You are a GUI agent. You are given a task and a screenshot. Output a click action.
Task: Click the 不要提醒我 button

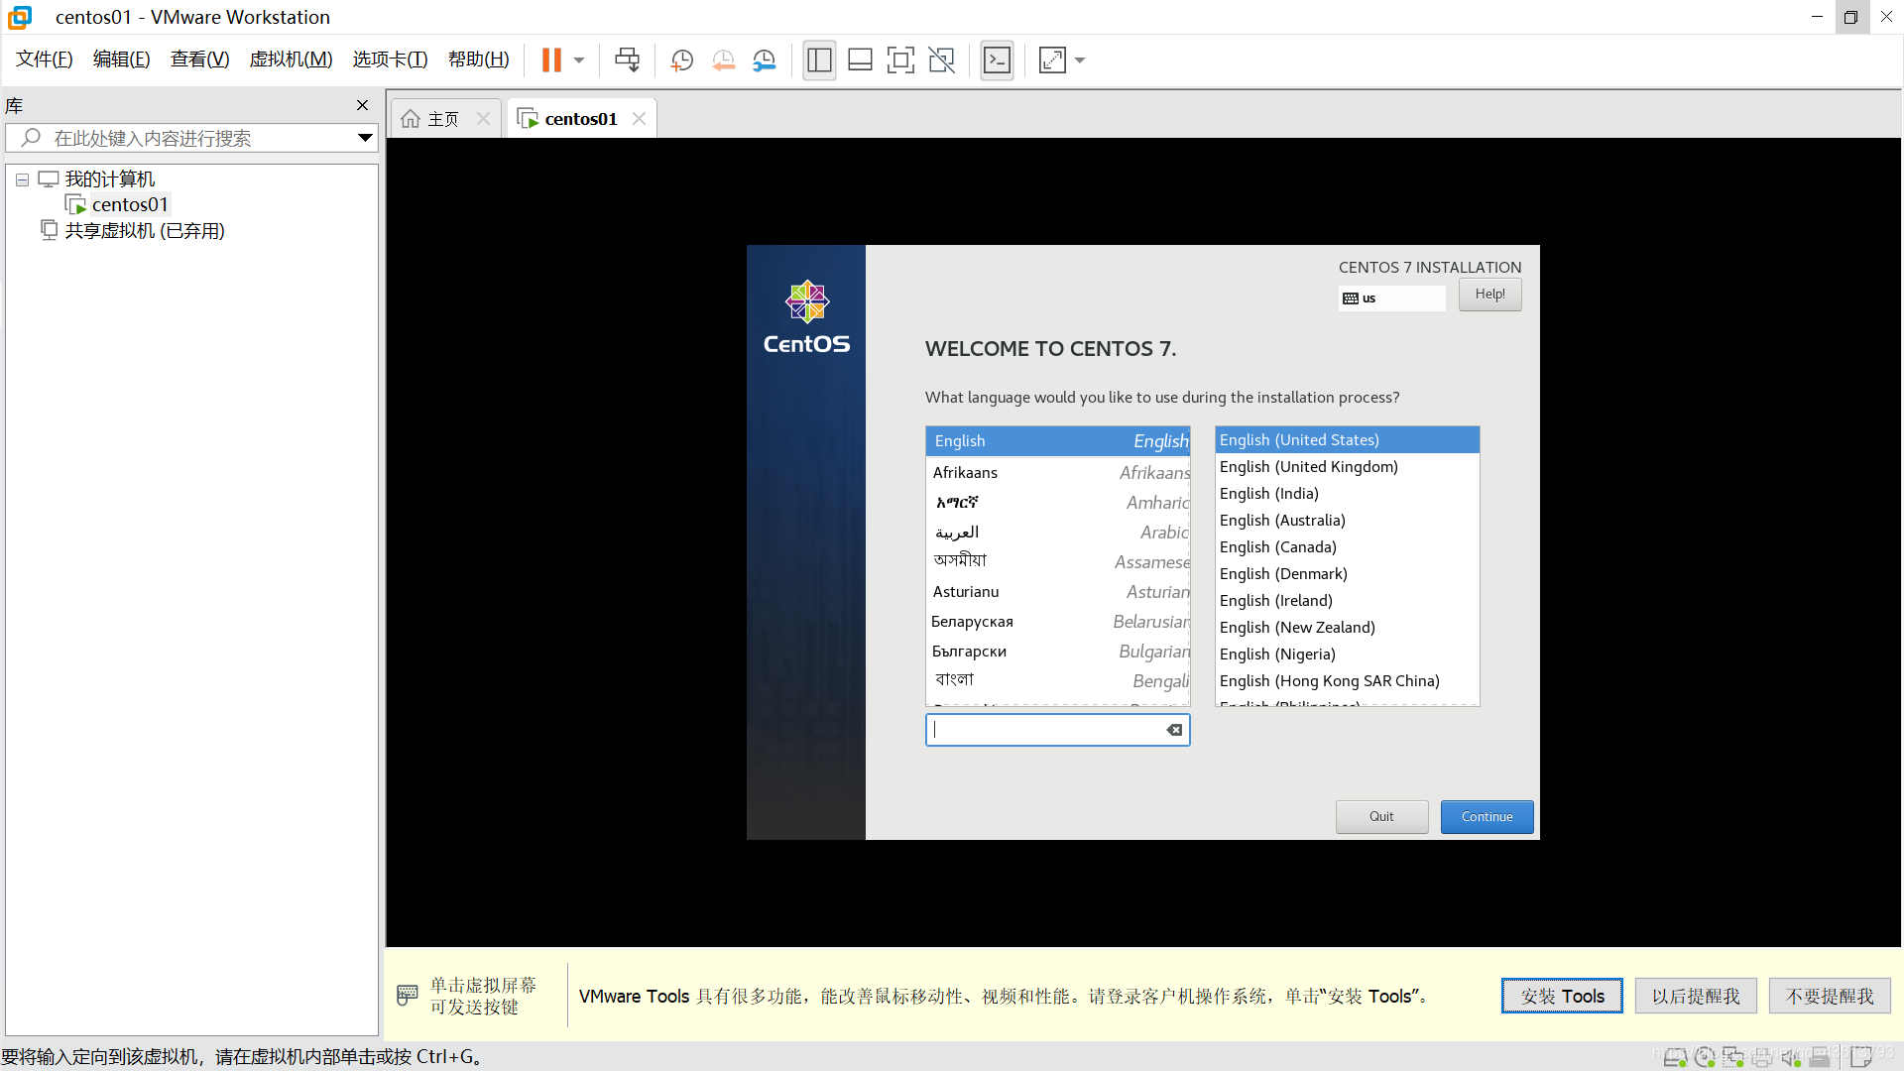1830,996
